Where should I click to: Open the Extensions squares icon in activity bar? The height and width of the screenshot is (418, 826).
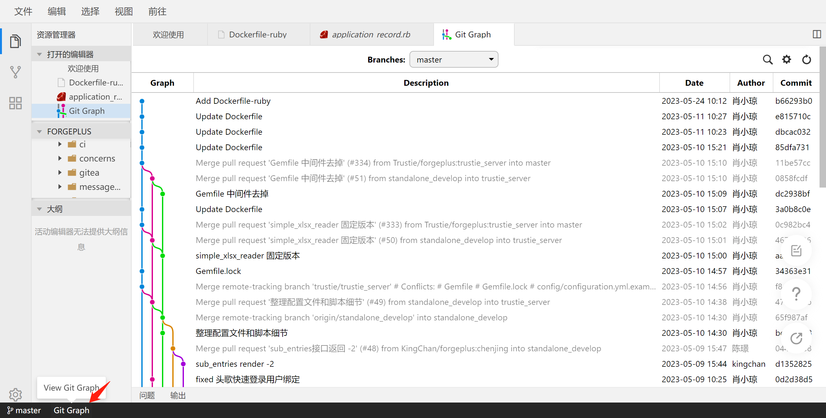click(x=15, y=103)
